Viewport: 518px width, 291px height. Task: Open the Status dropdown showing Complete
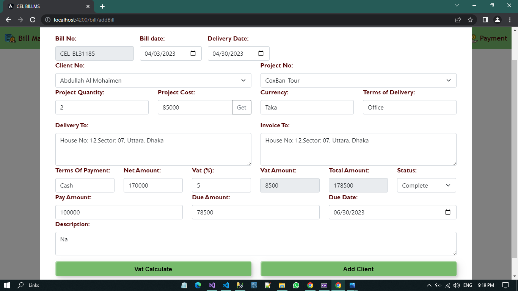(x=426, y=185)
